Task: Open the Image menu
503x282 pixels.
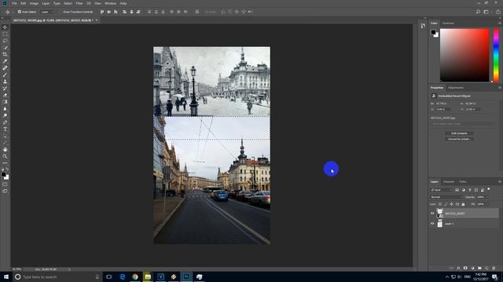Action: coord(34,3)
